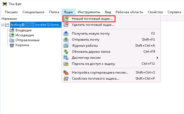Click the testing@ account folder icon

(x=7, y=25)
